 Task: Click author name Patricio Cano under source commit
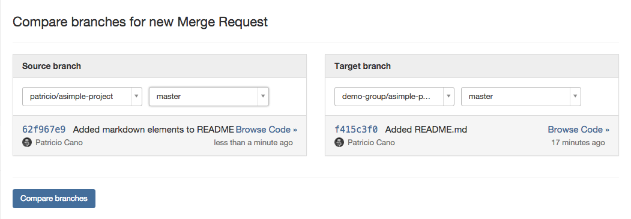59,143
